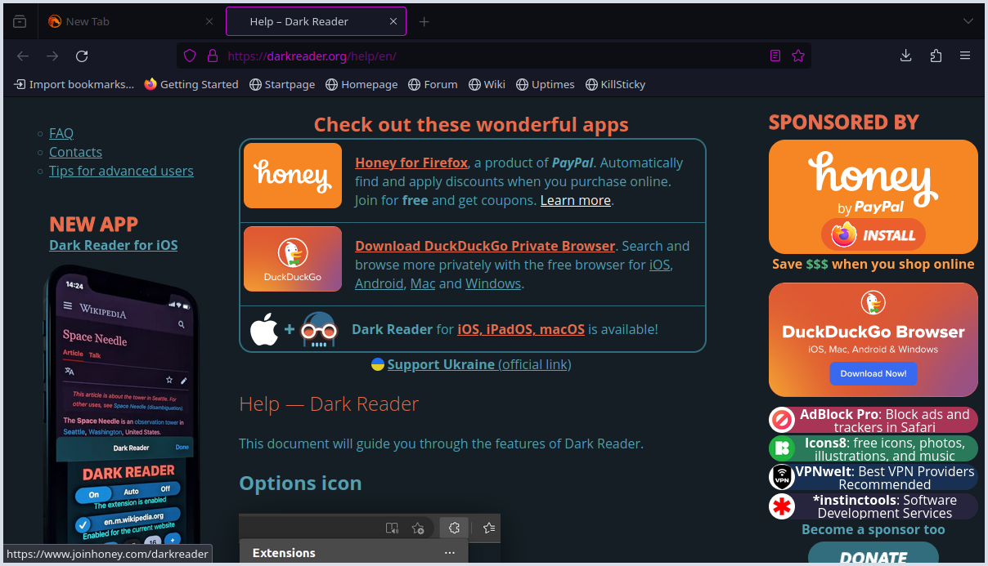Select the Help – Dark Reader tab
The height and width of the screenshot is (566, 988).
point(316,22)
